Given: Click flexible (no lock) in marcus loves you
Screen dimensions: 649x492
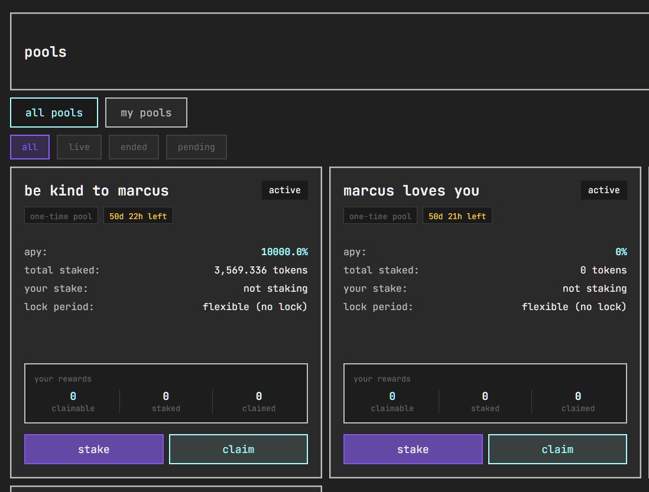Looking at the screenshot, I should 574,307.
